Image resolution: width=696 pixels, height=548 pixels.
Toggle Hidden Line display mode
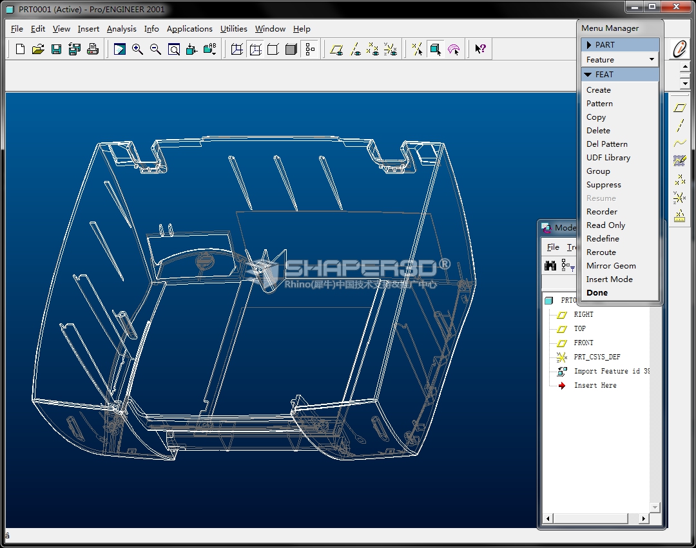255,49
